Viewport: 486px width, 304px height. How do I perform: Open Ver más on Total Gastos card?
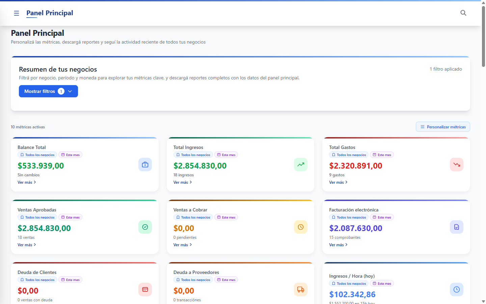(x=338, y=182)
